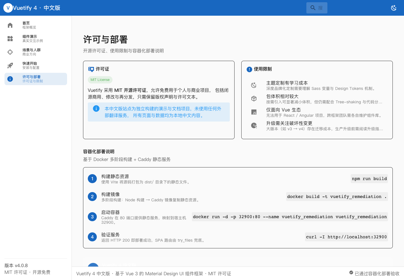404x280 pixels.
Task: Click the step 4 circle for 验证服务
Action: point(92,237)
